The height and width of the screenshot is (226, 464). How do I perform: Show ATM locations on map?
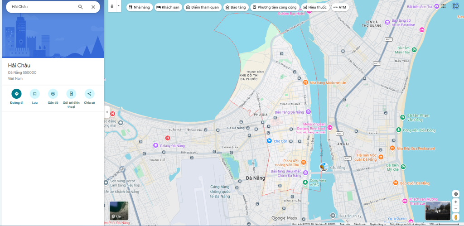(x=340, y=7)
